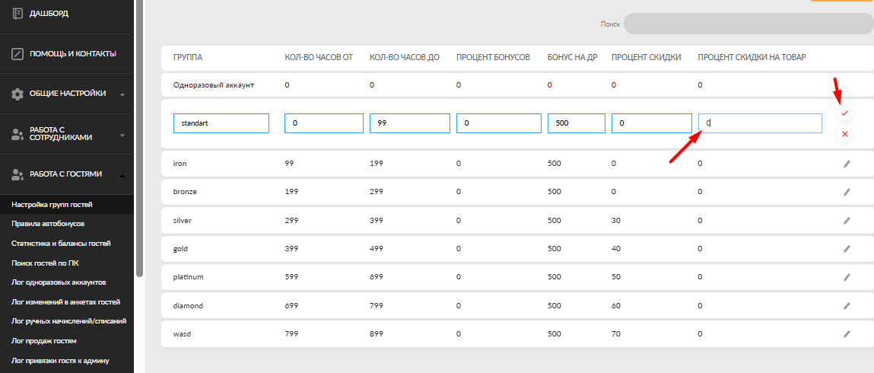Click the Работа с гостями people icon
874x373 pixels.
click(x=17, y=174)
